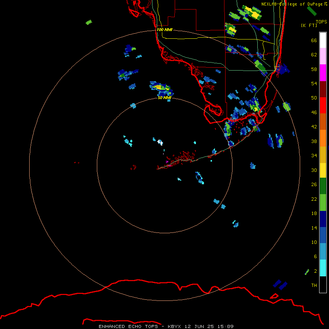Image resolution: width=329 pixels, height=329 pixels.
Task: Click the '50 NMI' range ring label
Action: click(x=164, y=98)
